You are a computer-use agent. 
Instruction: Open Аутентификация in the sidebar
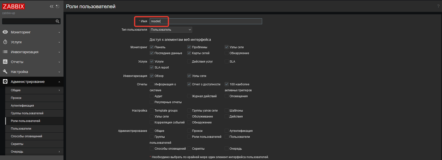34,106
